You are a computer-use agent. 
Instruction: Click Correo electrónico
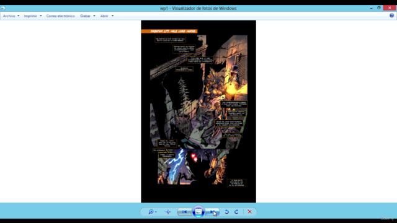[61, 16]
